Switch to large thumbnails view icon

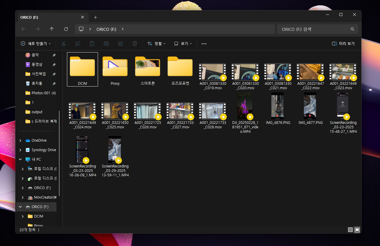357,230
